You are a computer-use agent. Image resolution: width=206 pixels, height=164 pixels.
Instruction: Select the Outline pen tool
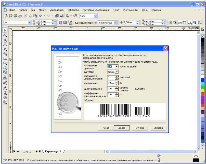click(5, 93)
